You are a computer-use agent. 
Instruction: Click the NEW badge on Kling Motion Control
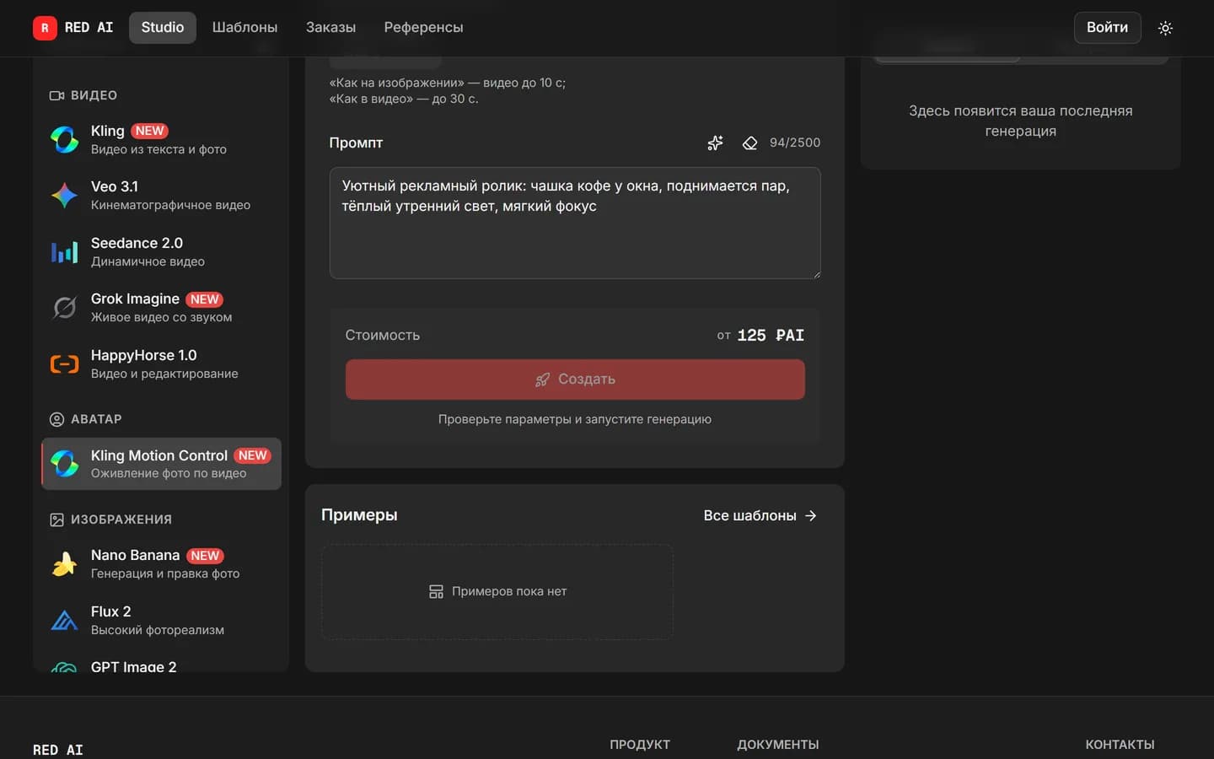click(x=252, y=455)
